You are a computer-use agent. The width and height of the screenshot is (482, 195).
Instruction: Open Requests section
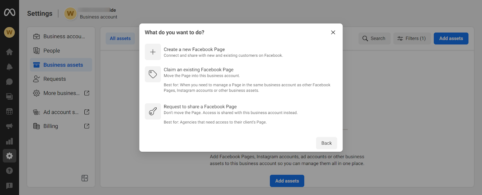pos(61,79)
